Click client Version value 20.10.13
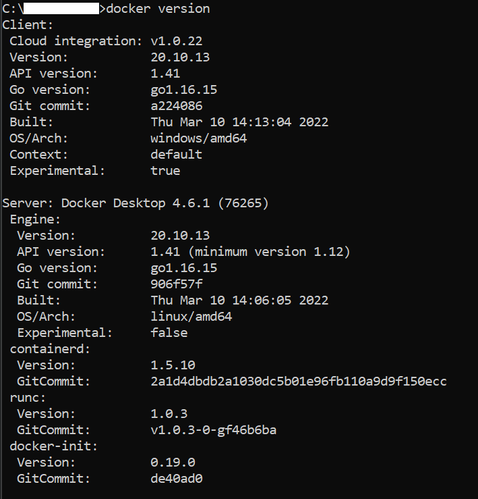The height and width of the screenshot is (499, 478). point(180,57)
